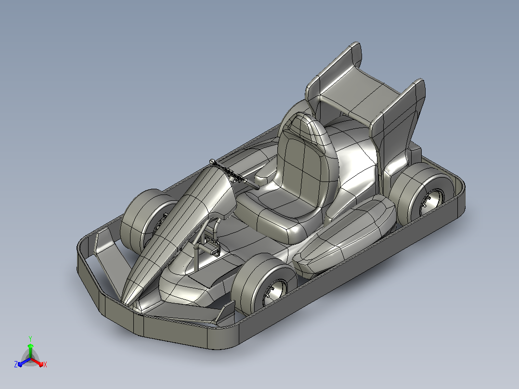Select the X label of the orientation triad

(x=45, y=364)
